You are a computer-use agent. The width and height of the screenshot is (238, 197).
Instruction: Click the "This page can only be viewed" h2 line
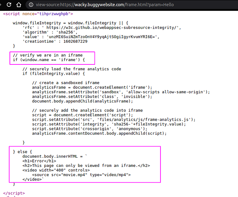tap(86, 165)
